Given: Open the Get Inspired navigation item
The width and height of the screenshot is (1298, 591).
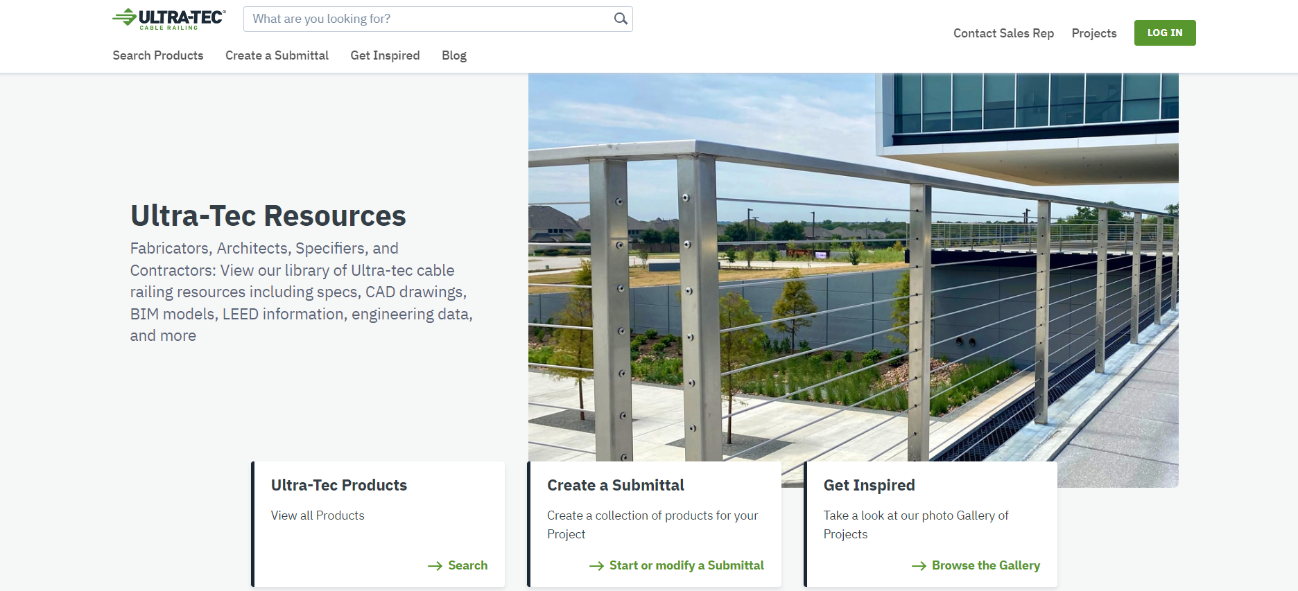Looking at the screenshot, I should (x=385, y=55).
